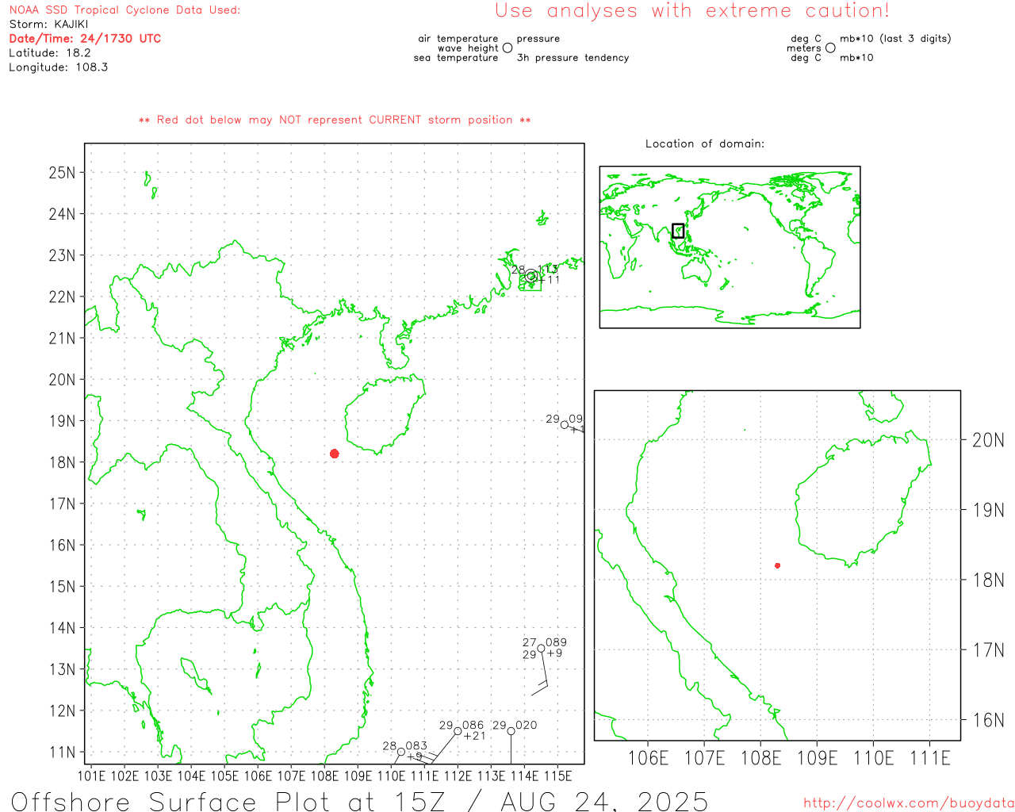1015x812 pixels.
Task: Click the red dot disclaimer text
Action: coord(335,121)
